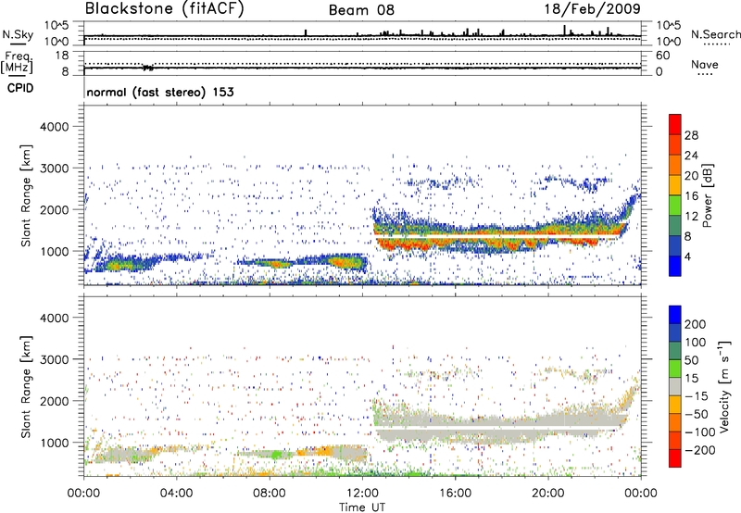Pick the yellow Velocity segment between -15 and -50
741x513 pixels.
(x=675, y=405)
